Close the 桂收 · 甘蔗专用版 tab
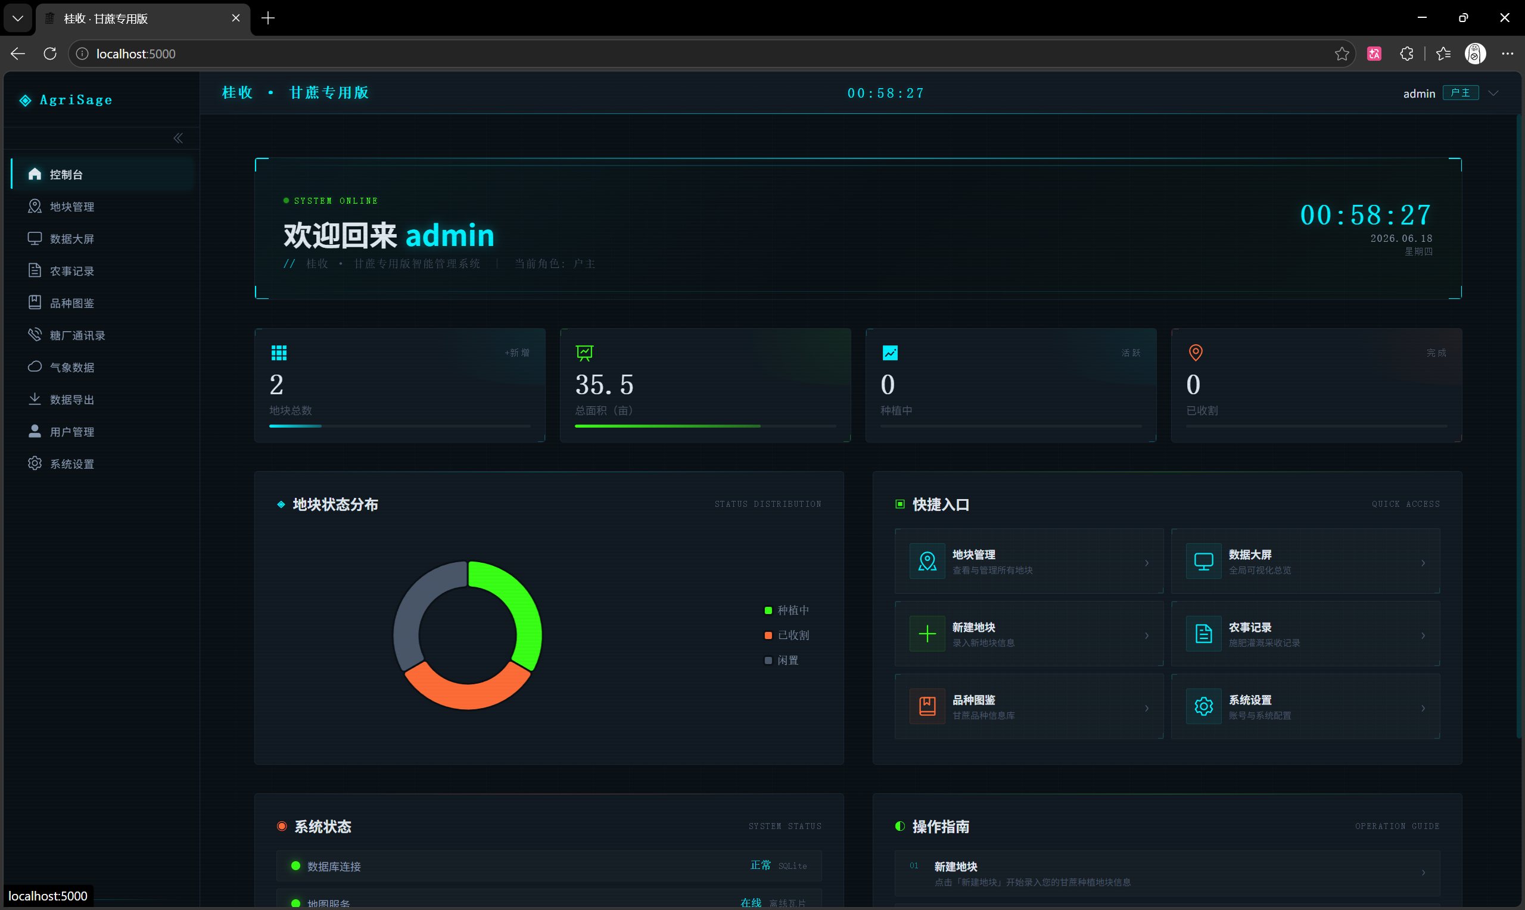Screen dimensions: 1525x910 coord(235,18)
